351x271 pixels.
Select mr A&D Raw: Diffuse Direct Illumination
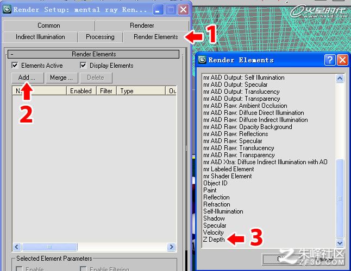[254, 113]
